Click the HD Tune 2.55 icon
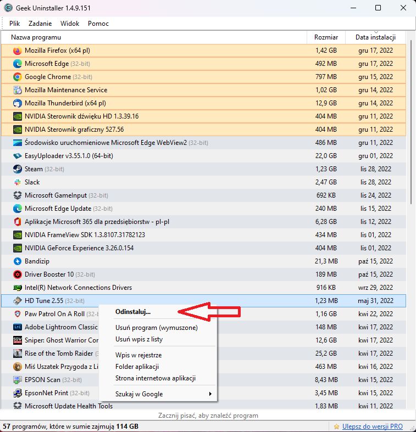416x432 pixels. pyautogui.click(x=18, y=301)
